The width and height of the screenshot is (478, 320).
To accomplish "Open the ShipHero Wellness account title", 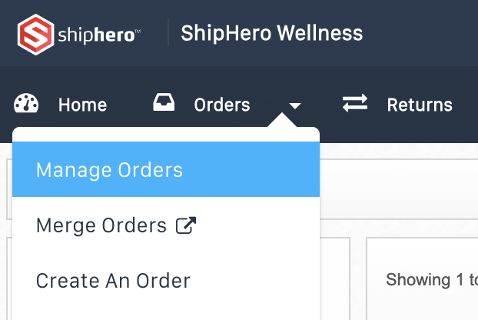I will point(271,33).
